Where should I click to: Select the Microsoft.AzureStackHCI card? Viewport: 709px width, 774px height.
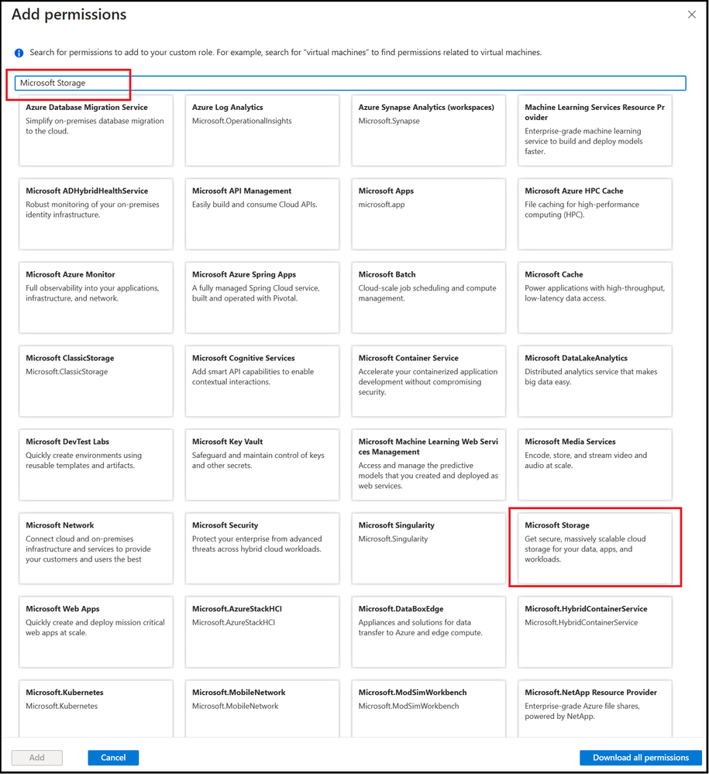(262, 632)
